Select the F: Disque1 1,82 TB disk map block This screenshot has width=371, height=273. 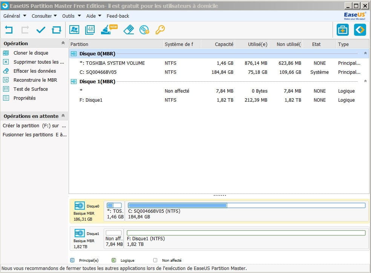(247, 238)
